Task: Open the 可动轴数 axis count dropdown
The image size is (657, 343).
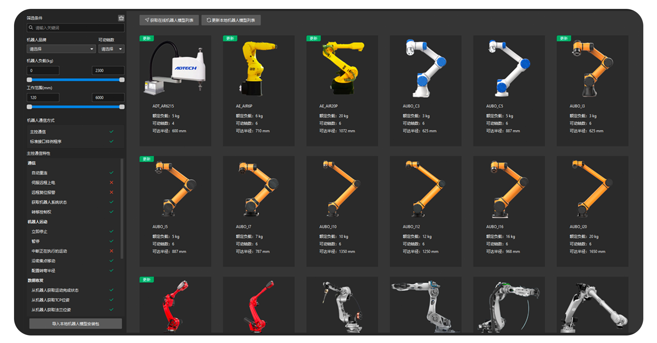Action: click(111, 49)
